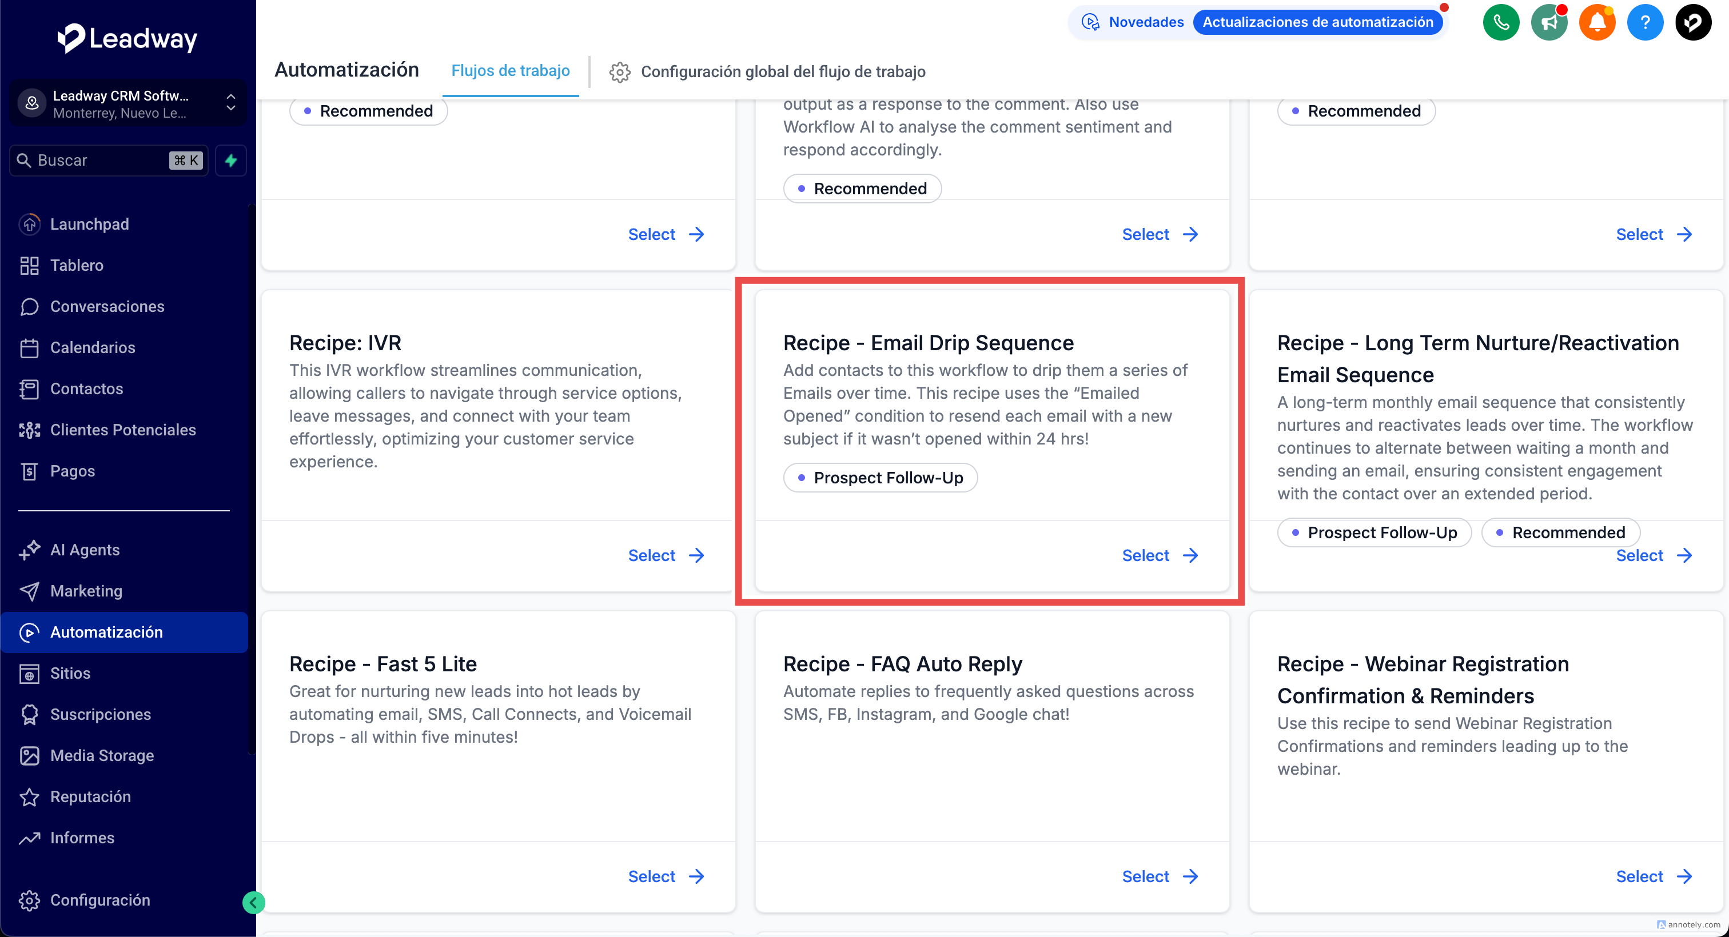Click the Leadway logo in the sidebar
This screenshot has width=1729, height=937.
(x=128, y=38)
